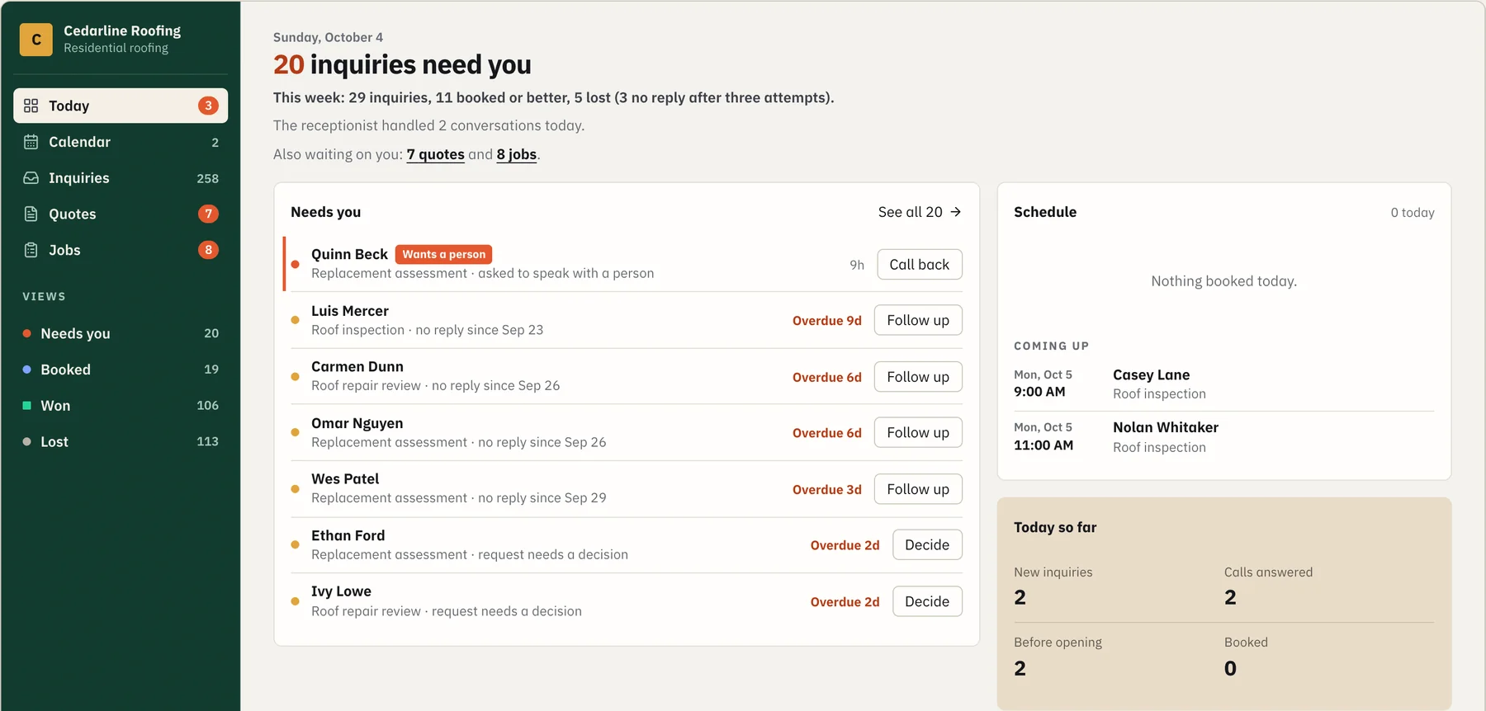Open Wes Patel's inquiry name
The image size is (1486, 711).
pos(345,478)
